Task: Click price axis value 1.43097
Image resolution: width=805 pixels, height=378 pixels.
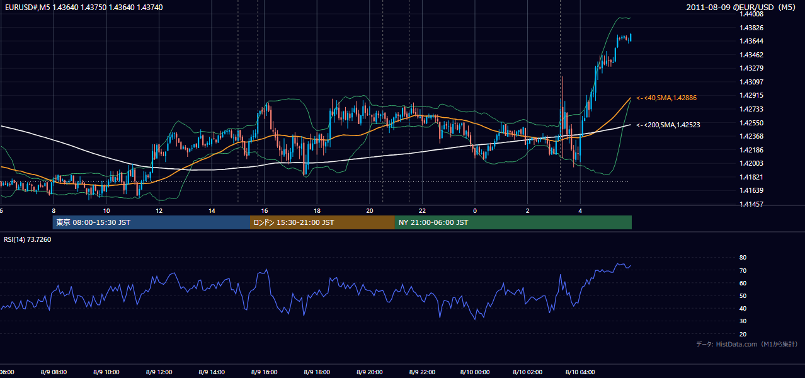Action: click(751, 82)
